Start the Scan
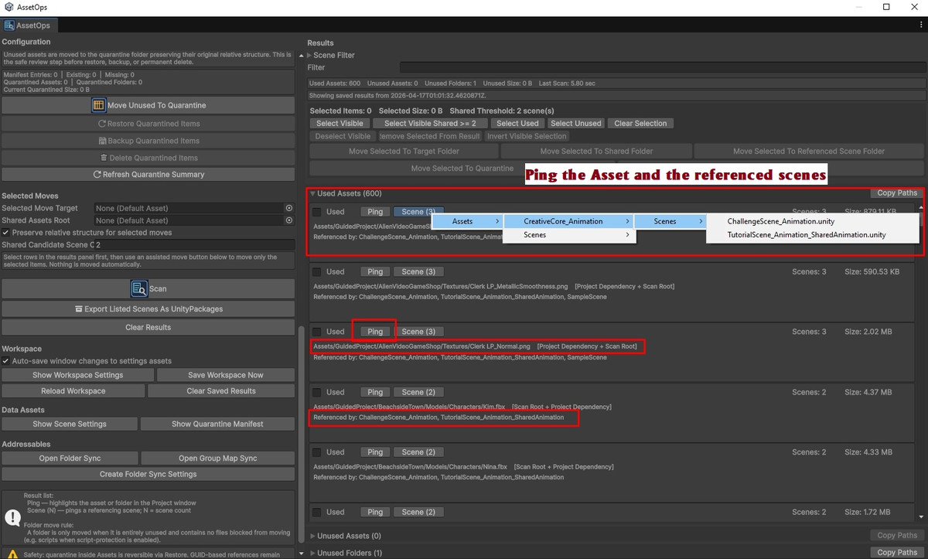The image size is (928, 559). (x=148, y=288)
